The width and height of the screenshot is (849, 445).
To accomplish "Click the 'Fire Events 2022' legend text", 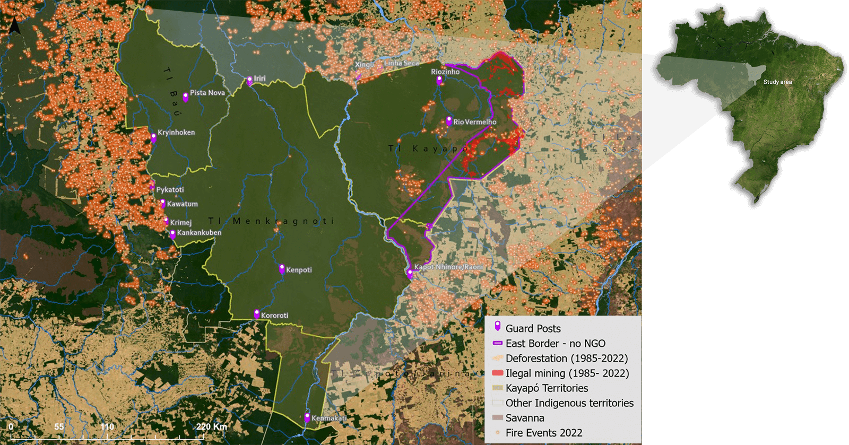I will coord(544,433).
